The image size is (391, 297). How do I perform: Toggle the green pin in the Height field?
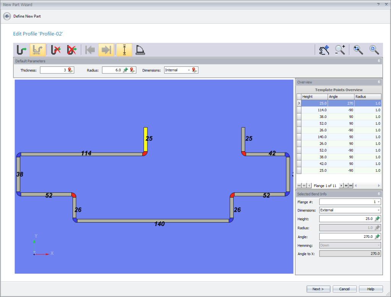(x=377, y=219)
